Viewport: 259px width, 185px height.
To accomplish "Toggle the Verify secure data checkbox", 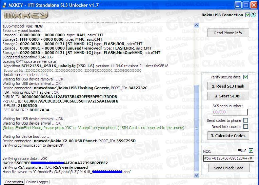I will [245, 77].
